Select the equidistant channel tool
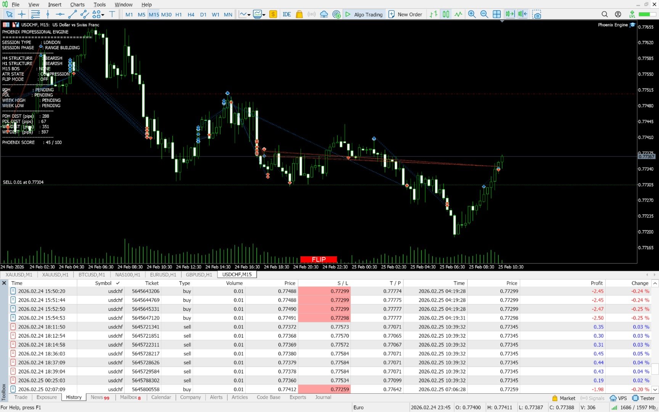 (x=85, y=14)
